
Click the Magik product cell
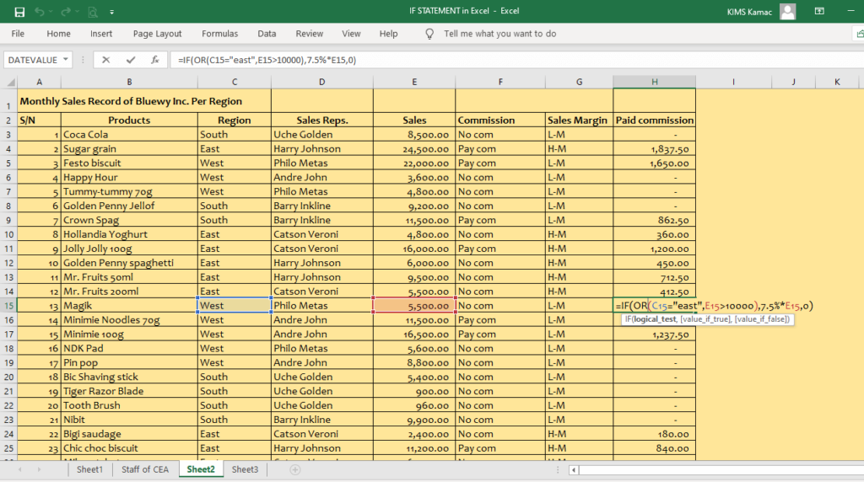click(129, 305)
